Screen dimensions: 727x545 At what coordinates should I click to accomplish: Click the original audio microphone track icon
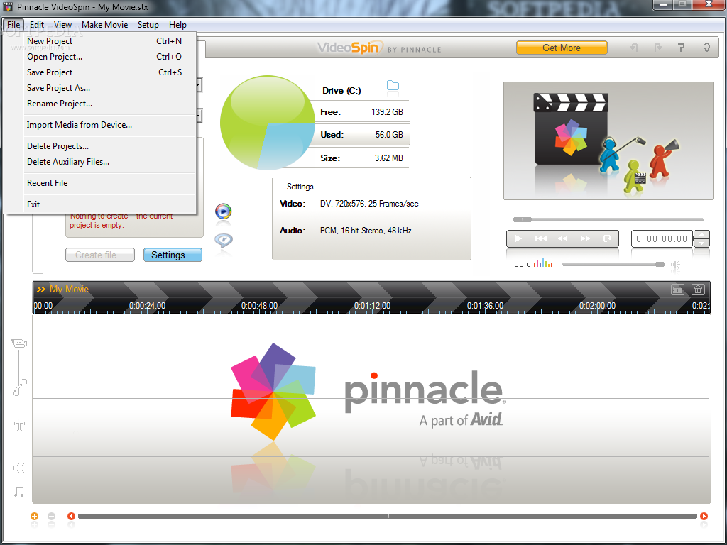[20, 387]
